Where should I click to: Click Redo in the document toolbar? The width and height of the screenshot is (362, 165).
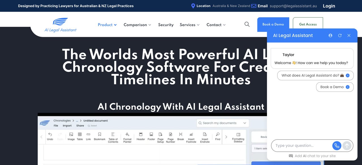[x=60, y=136]
